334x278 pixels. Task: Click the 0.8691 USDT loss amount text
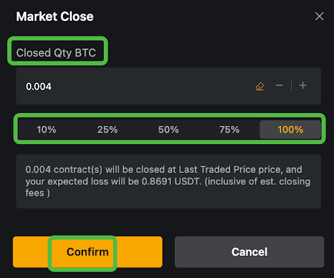point(171,181)
